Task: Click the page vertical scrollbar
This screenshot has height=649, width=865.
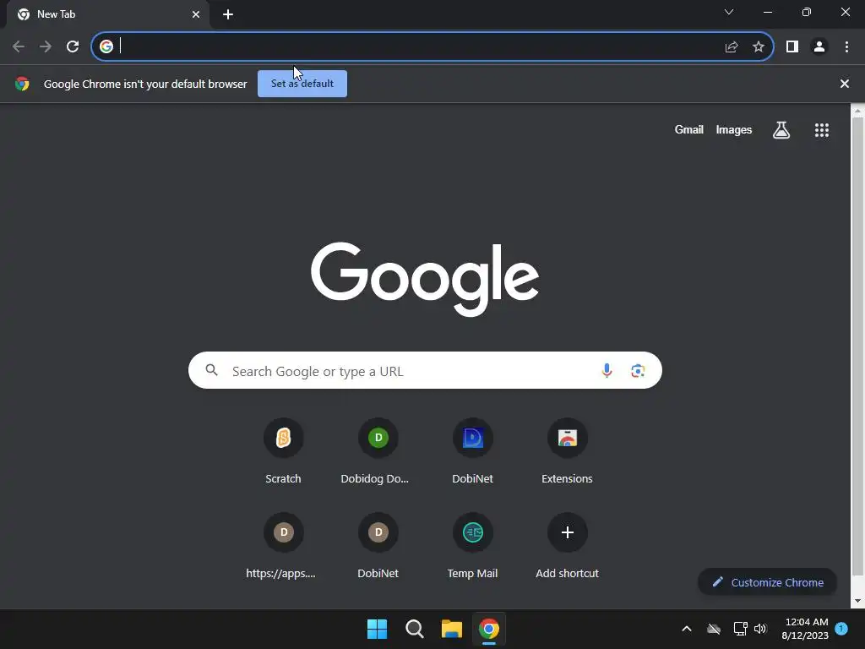Action: click(x=857, y=346)
